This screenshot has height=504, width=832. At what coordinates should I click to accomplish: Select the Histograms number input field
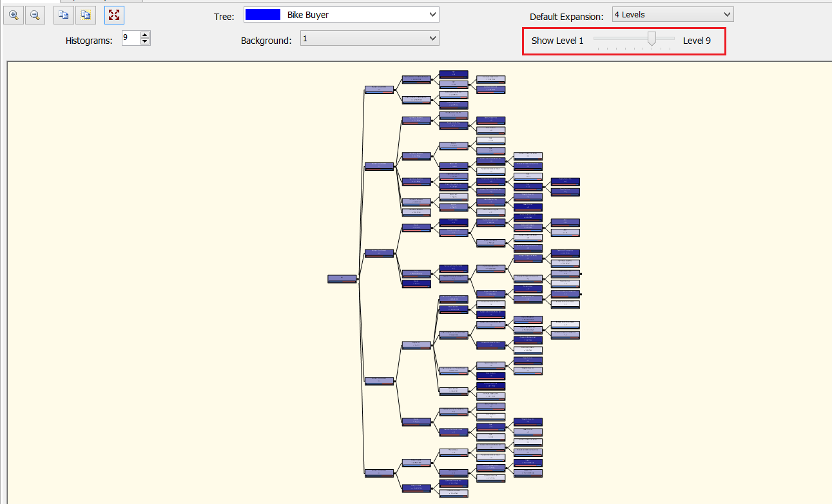(132, 38)
